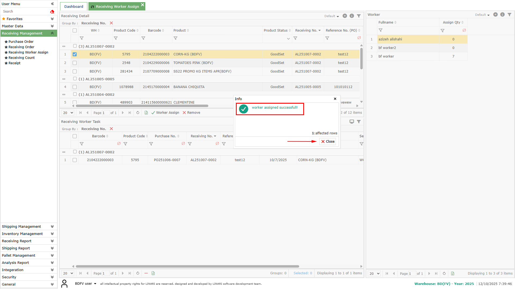Viewport: 515px width, 289px height.
Task: Clear the sidebar search with eraser icon
Action: pos(52,12)
